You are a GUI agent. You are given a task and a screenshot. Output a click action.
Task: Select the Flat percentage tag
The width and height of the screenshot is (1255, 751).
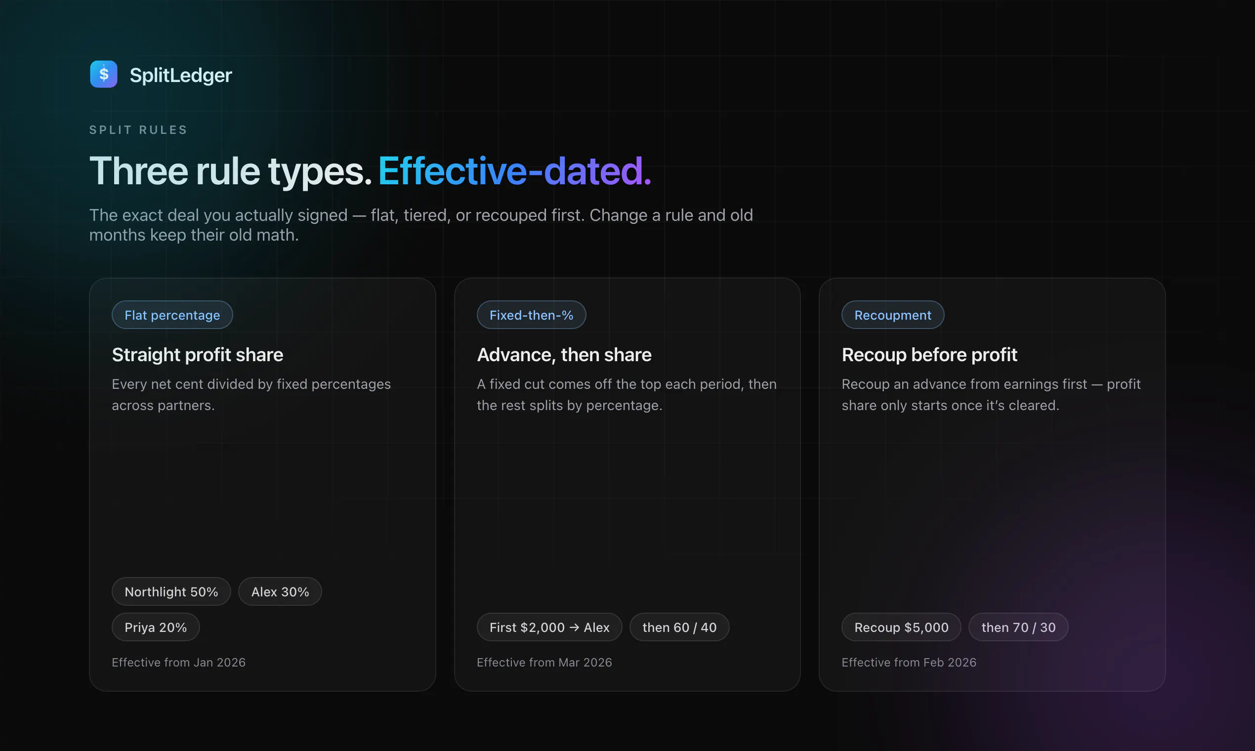point(172,315)
